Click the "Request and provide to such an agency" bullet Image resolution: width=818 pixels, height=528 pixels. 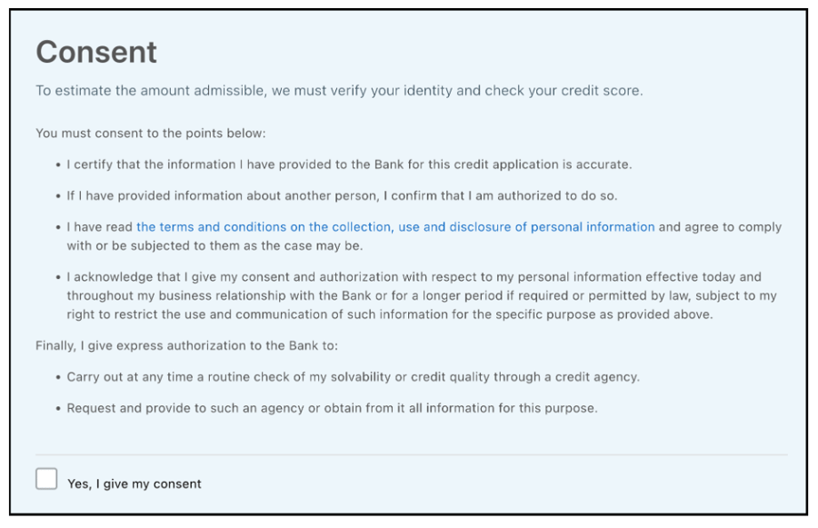pos(332,408)
